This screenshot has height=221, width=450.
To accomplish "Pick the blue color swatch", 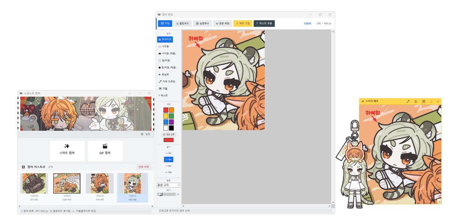I will (166, 122).
